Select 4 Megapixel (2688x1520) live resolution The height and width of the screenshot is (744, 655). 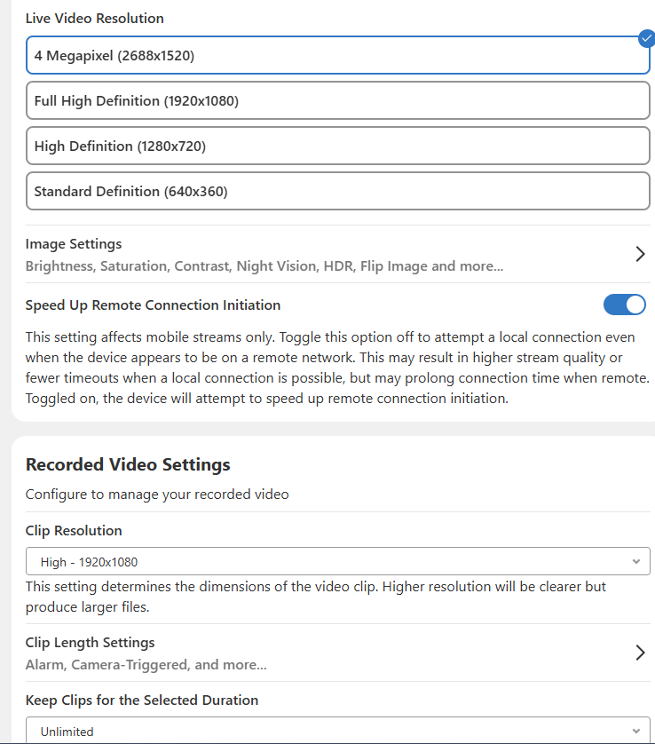coord(337,55)
